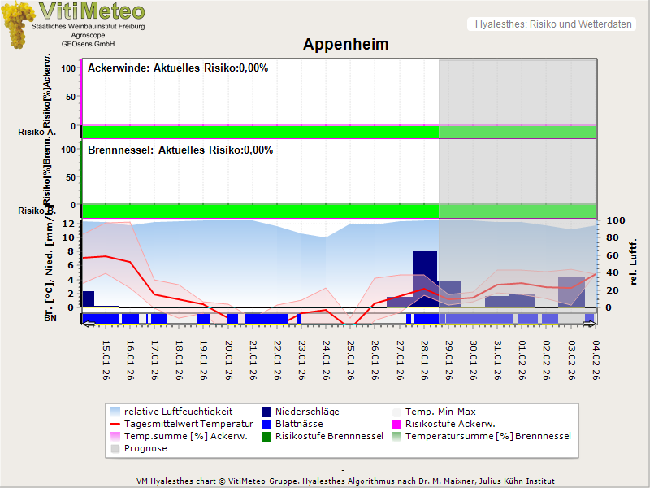Screen dimensions: 650x488
Task: Click the Risikostufe Brennnessel green legend icon
Action: (266, 436)
